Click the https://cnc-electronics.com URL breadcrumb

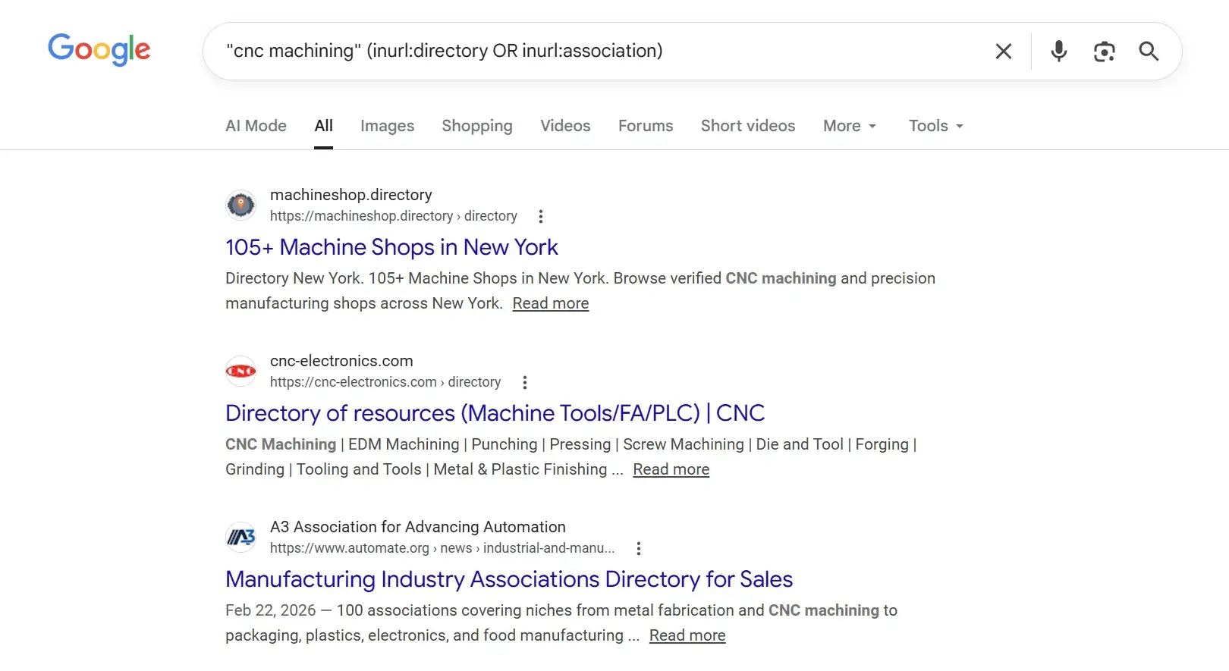[385, 382]
